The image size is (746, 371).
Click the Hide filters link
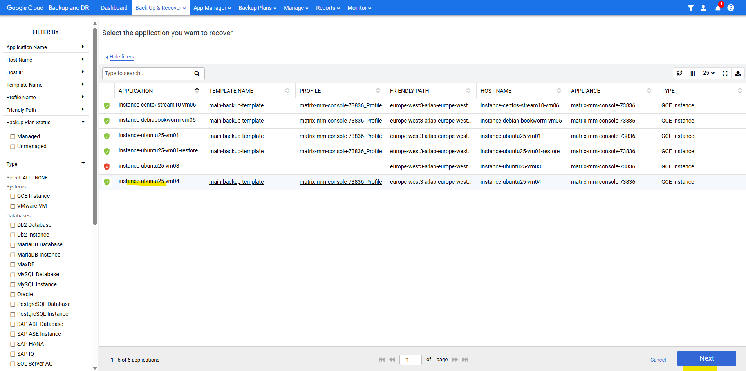[x=121, y=57]
